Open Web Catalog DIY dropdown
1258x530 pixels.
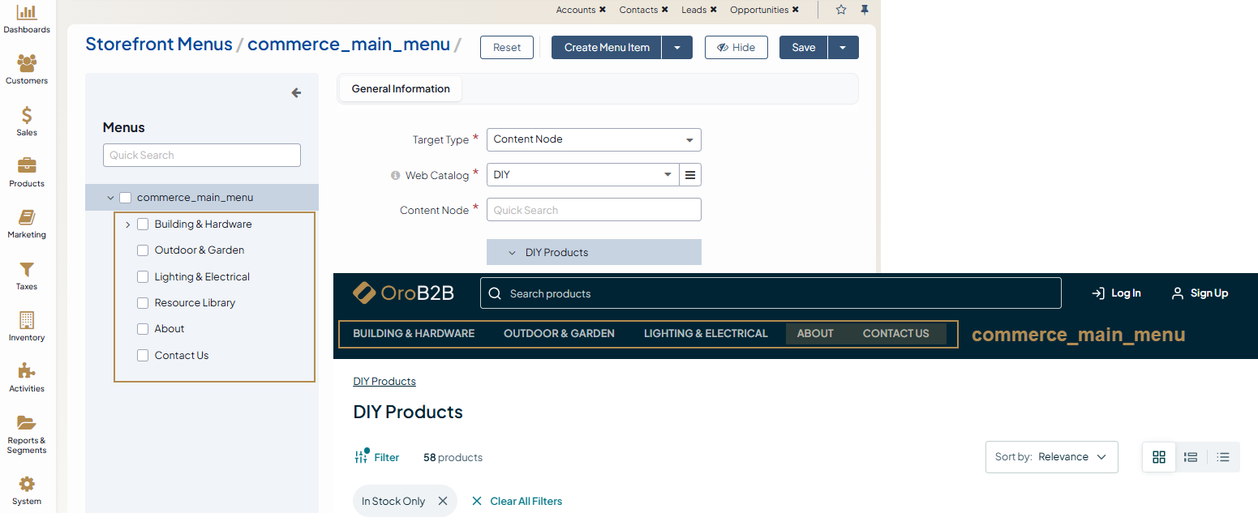(x=582, y=175)
